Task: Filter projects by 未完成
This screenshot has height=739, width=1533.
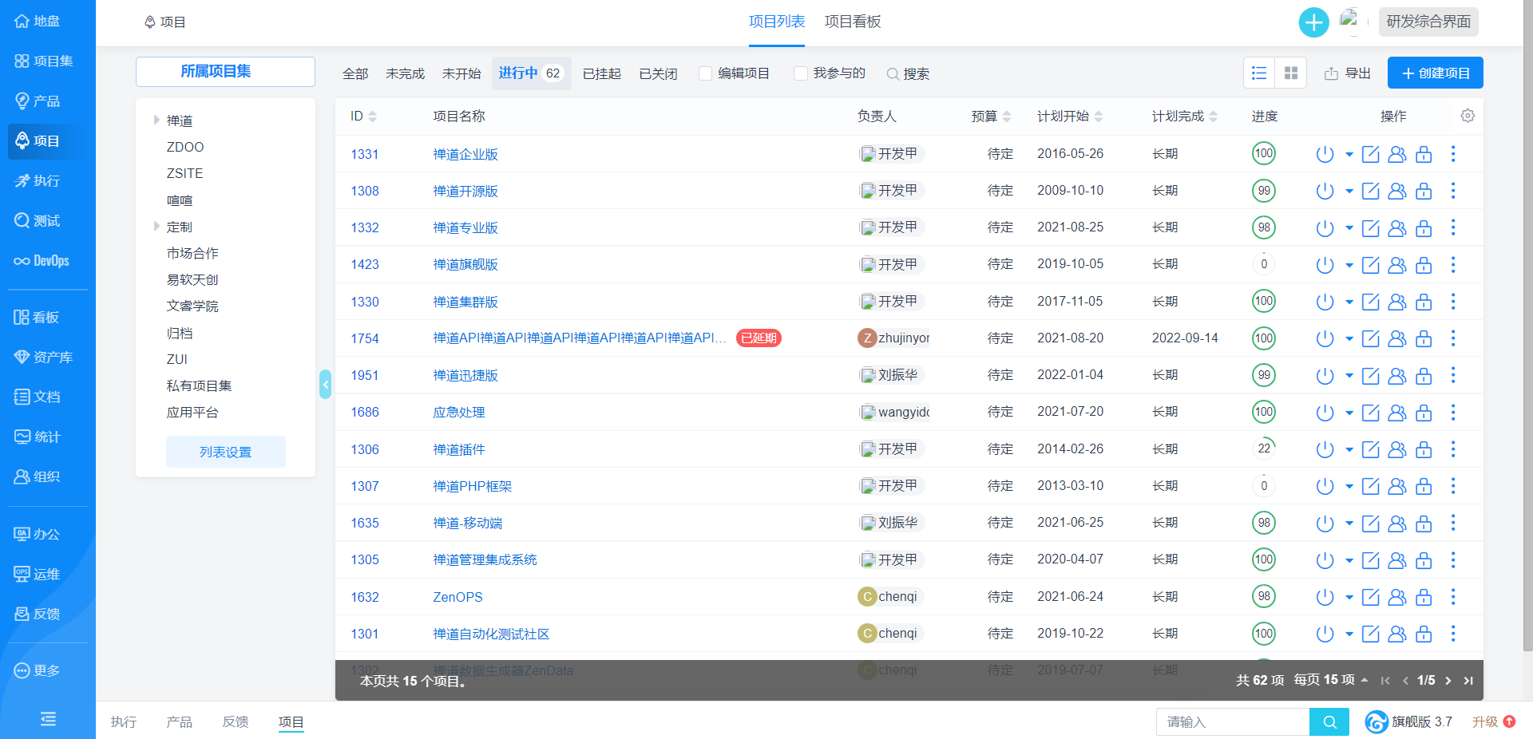Action: (x=405, y=73)
